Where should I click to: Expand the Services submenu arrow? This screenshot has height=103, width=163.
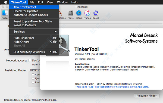click(x=56, y=32)
